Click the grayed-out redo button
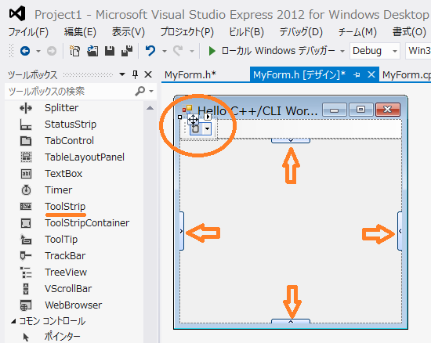The image size is (431, 343). pyautogui.click(x=178, y=51)
